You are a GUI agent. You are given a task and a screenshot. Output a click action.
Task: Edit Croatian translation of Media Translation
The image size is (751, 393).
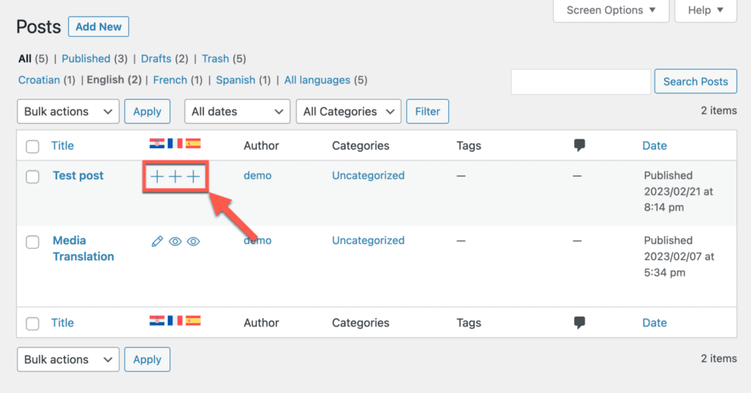click(x=157, y=241)
